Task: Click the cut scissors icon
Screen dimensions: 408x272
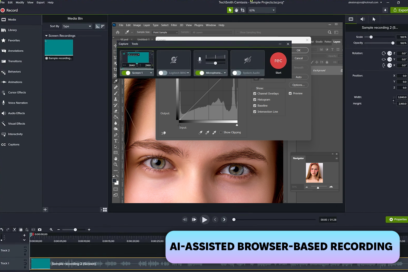Action: [x=14, y=230]
